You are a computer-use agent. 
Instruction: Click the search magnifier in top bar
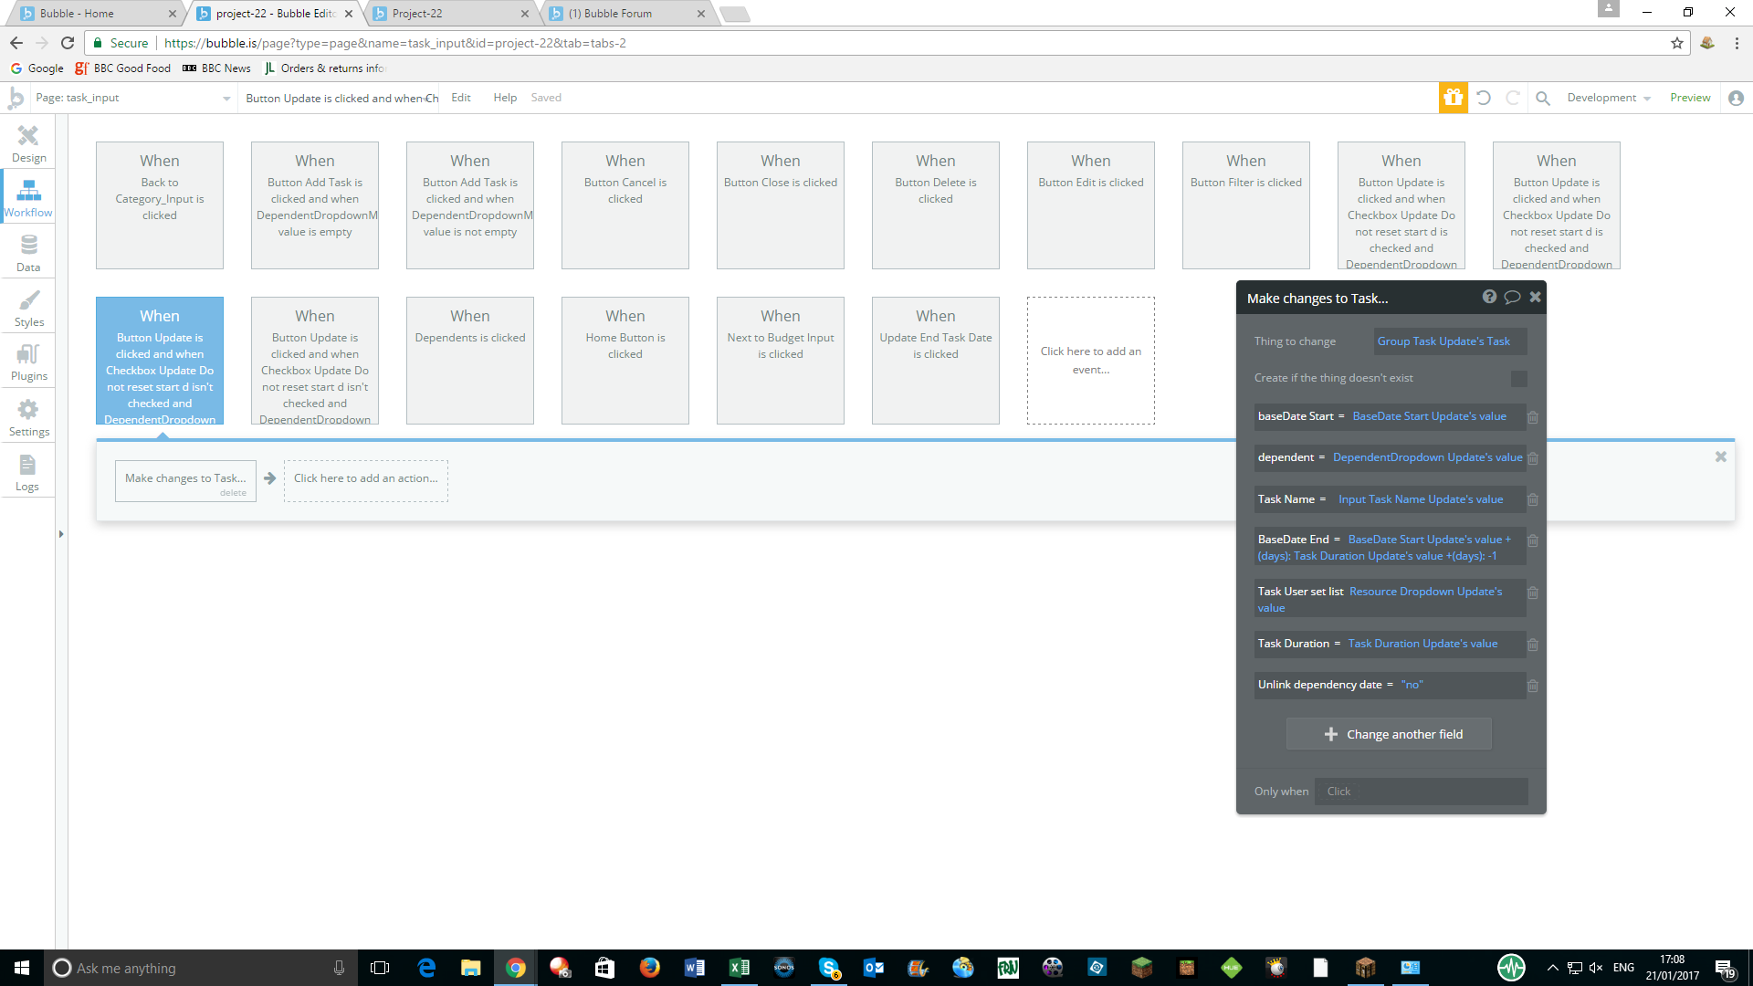[x=1543, y=98]
